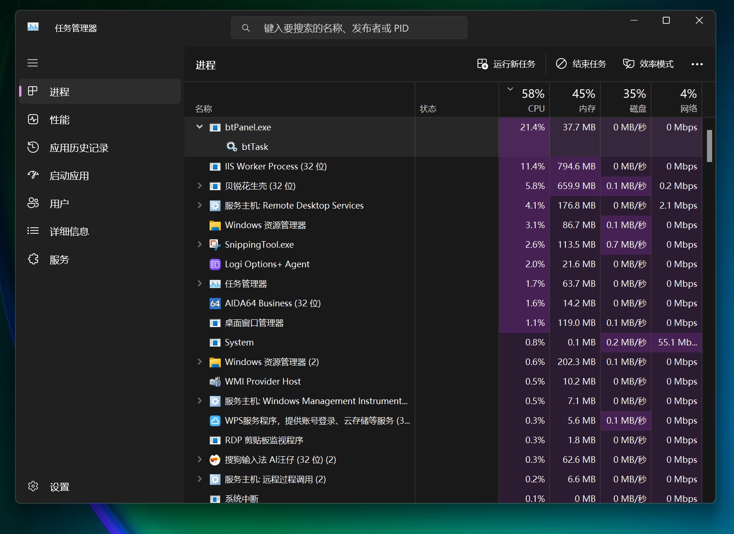Expand 搜狗输入法 AI汪仔 group
Viewport: 734px width, 534px height.
[199, 460]
